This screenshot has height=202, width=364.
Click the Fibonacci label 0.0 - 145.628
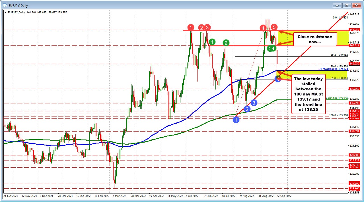click(340, 18)
